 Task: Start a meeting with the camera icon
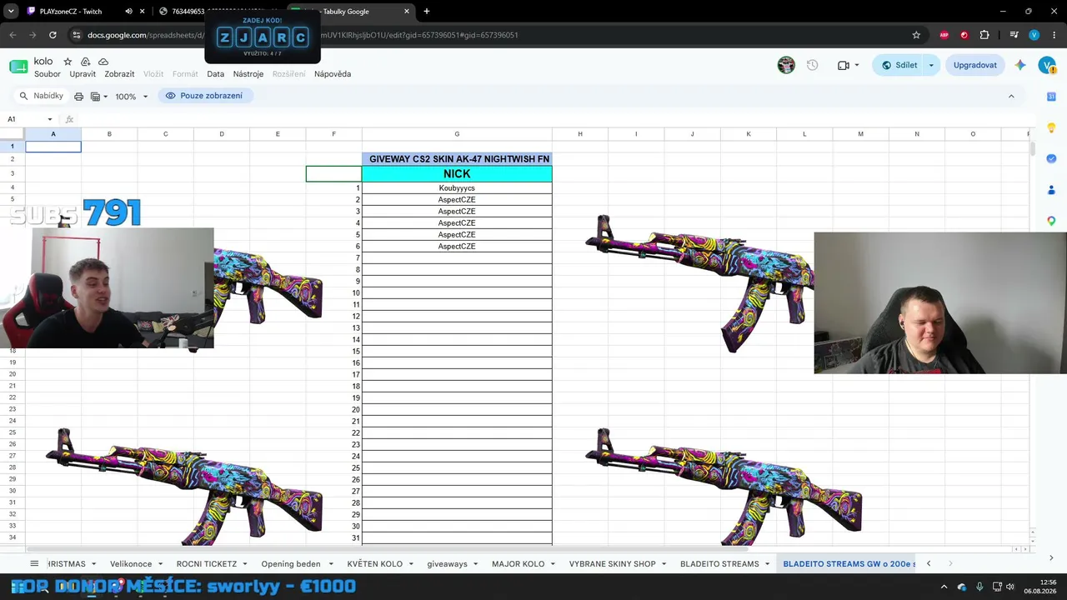point(849,65)
